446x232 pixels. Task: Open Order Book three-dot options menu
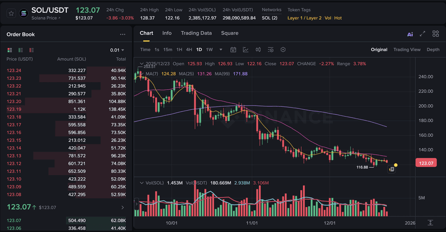[x=122, y=34]
